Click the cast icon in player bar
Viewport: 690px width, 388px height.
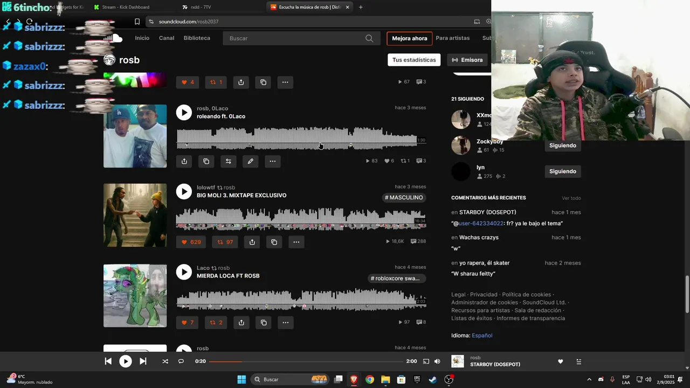coord(426,362)
